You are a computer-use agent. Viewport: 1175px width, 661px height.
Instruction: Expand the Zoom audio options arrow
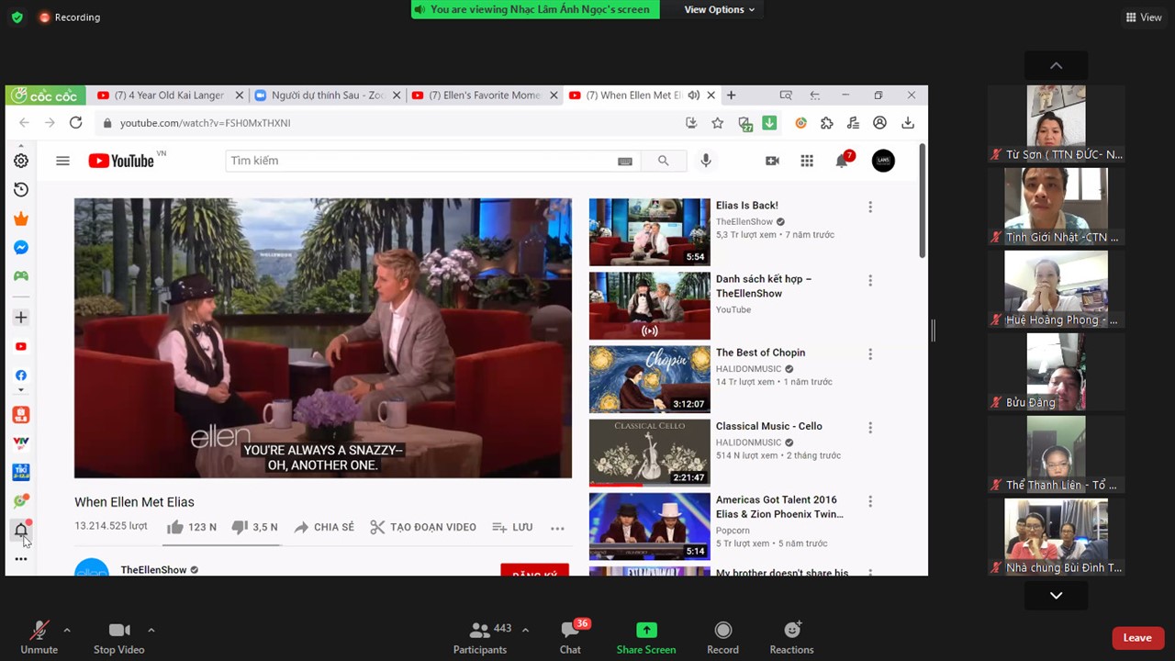click(66, 630)
